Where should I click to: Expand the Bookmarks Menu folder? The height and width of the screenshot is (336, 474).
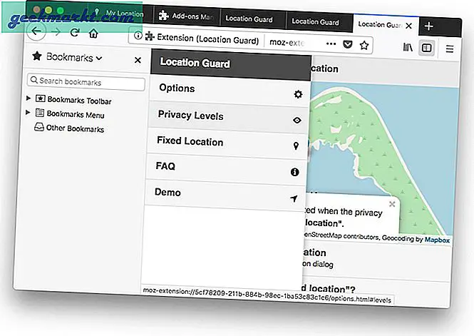[x=29, y=112]
